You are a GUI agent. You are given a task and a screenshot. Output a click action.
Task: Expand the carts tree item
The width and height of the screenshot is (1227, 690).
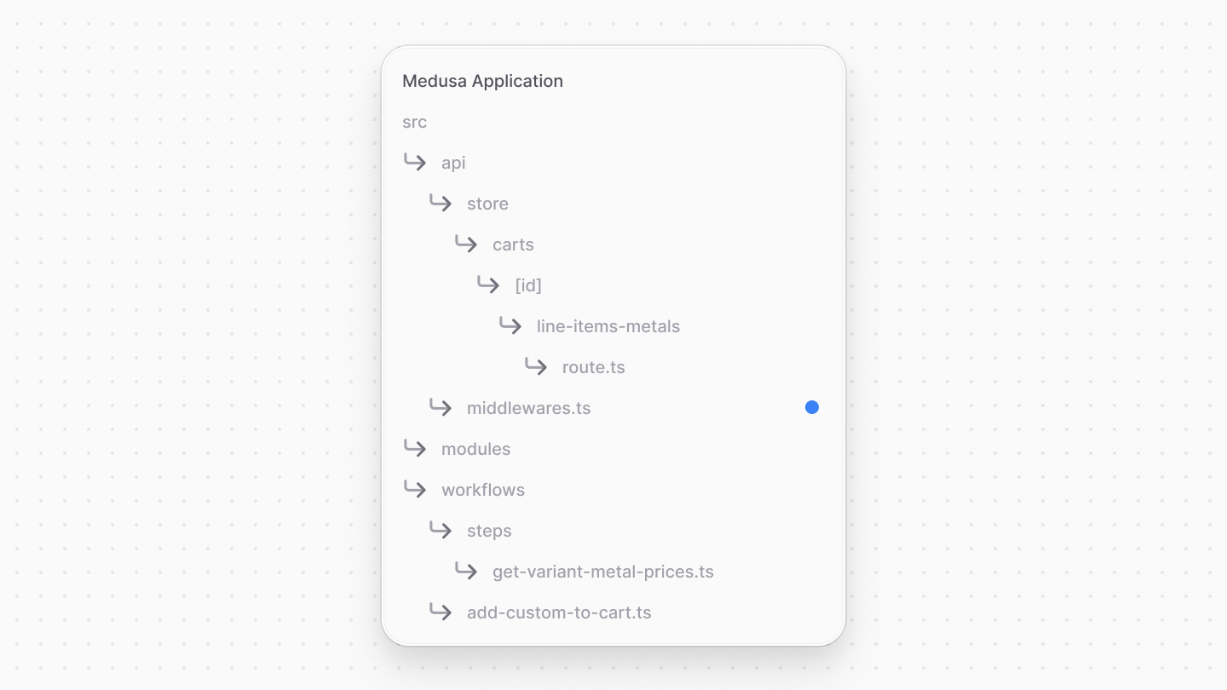coord(513,244)
